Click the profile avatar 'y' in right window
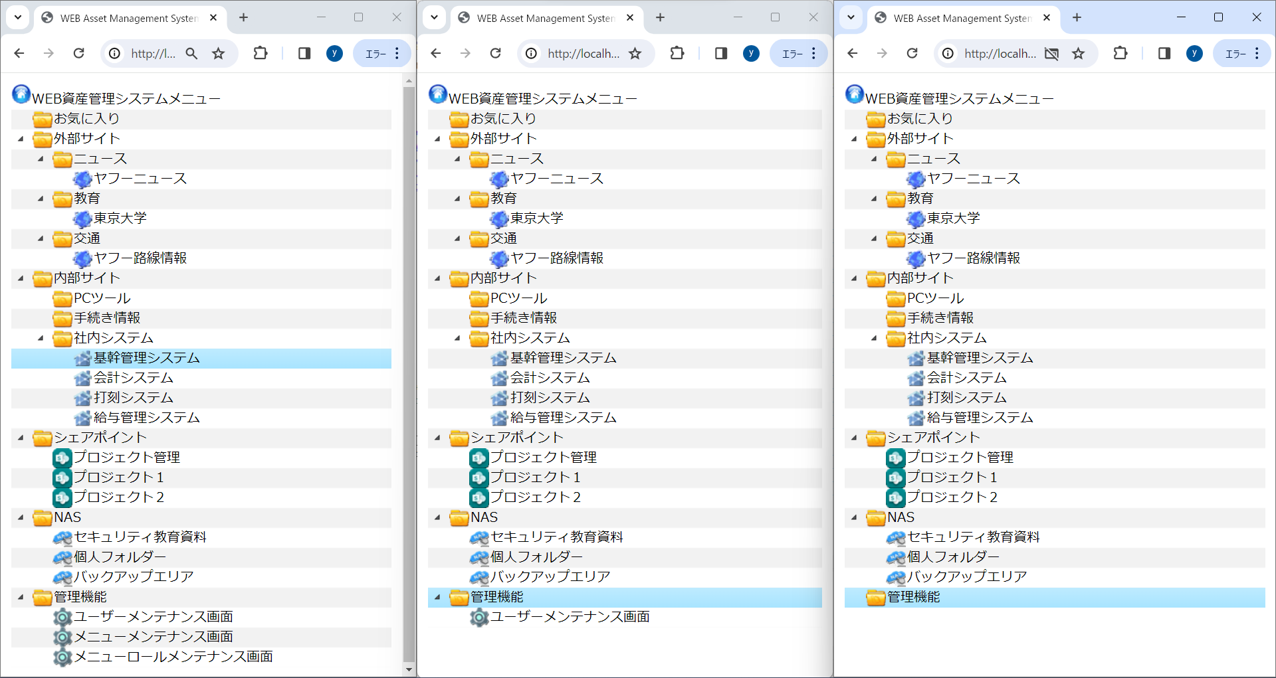1276x678 pixels. click(x=1194, y=54)
